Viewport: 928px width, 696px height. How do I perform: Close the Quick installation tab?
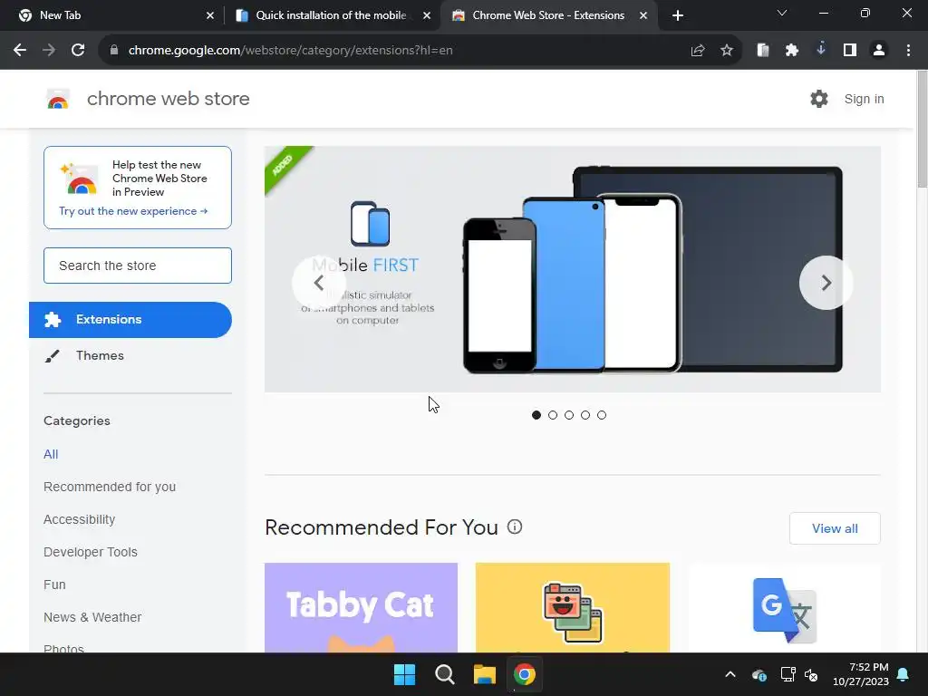(x=427, y=15)
